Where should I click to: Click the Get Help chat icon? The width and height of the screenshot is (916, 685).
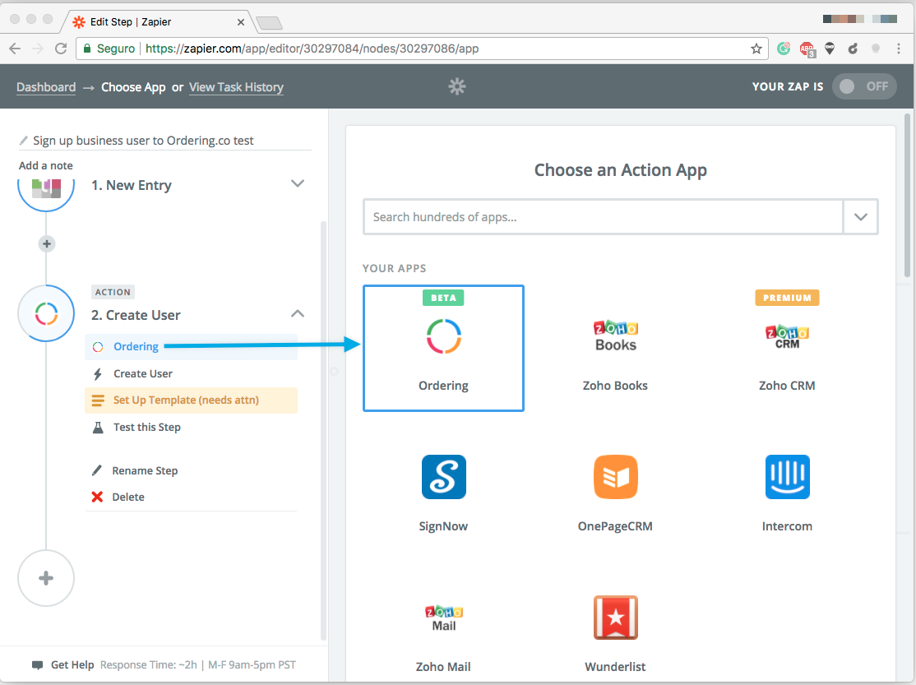37,665
